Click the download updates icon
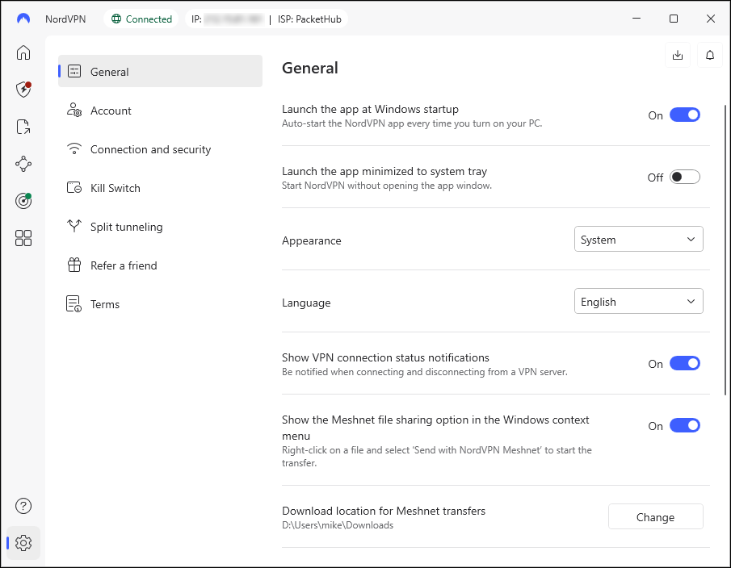Screen dimensions: 731x568 (x=678, y=55)
